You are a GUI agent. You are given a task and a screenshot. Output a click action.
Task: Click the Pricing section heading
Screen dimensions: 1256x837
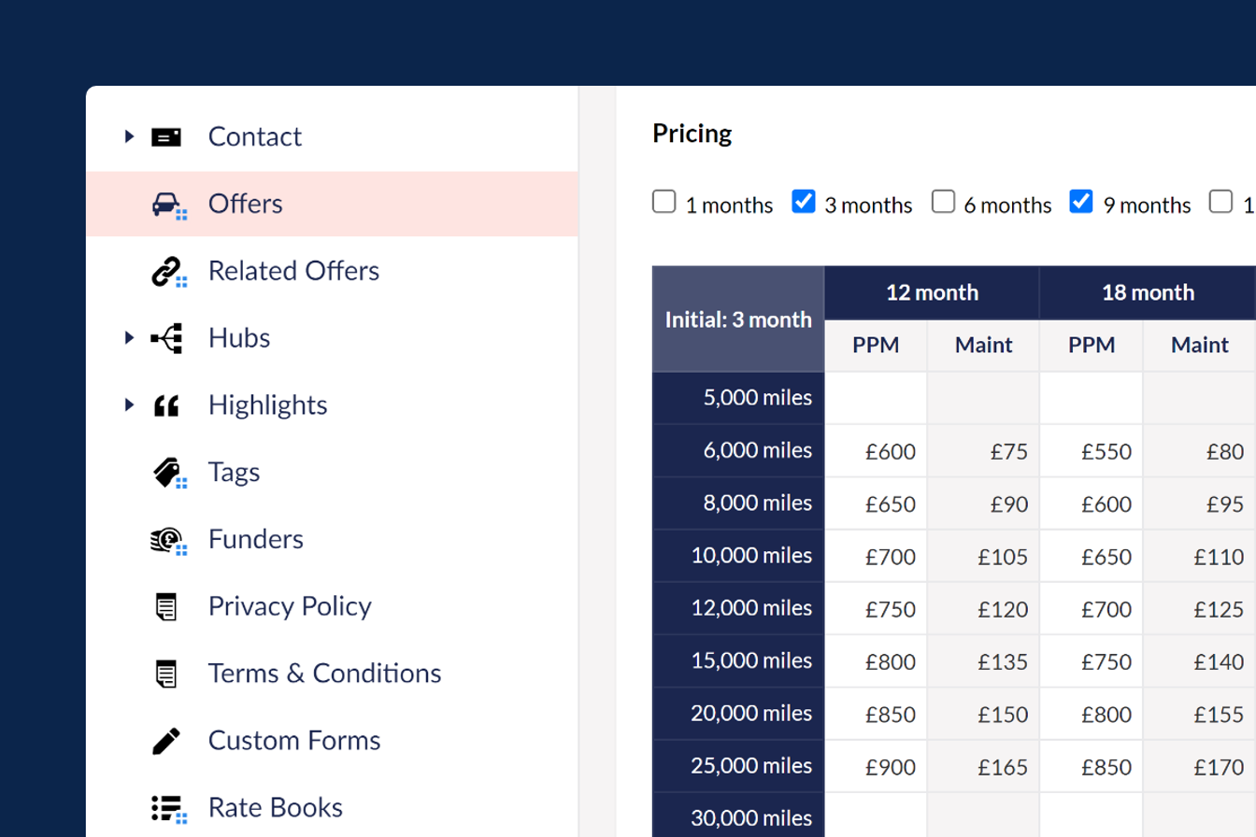pyautogui.click(x=692, y=134)
